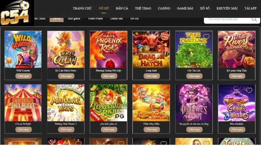Open KHUYẾN MÃI promotions menu
This screenshot has height=146, width=261.
[x=227, y=8]
